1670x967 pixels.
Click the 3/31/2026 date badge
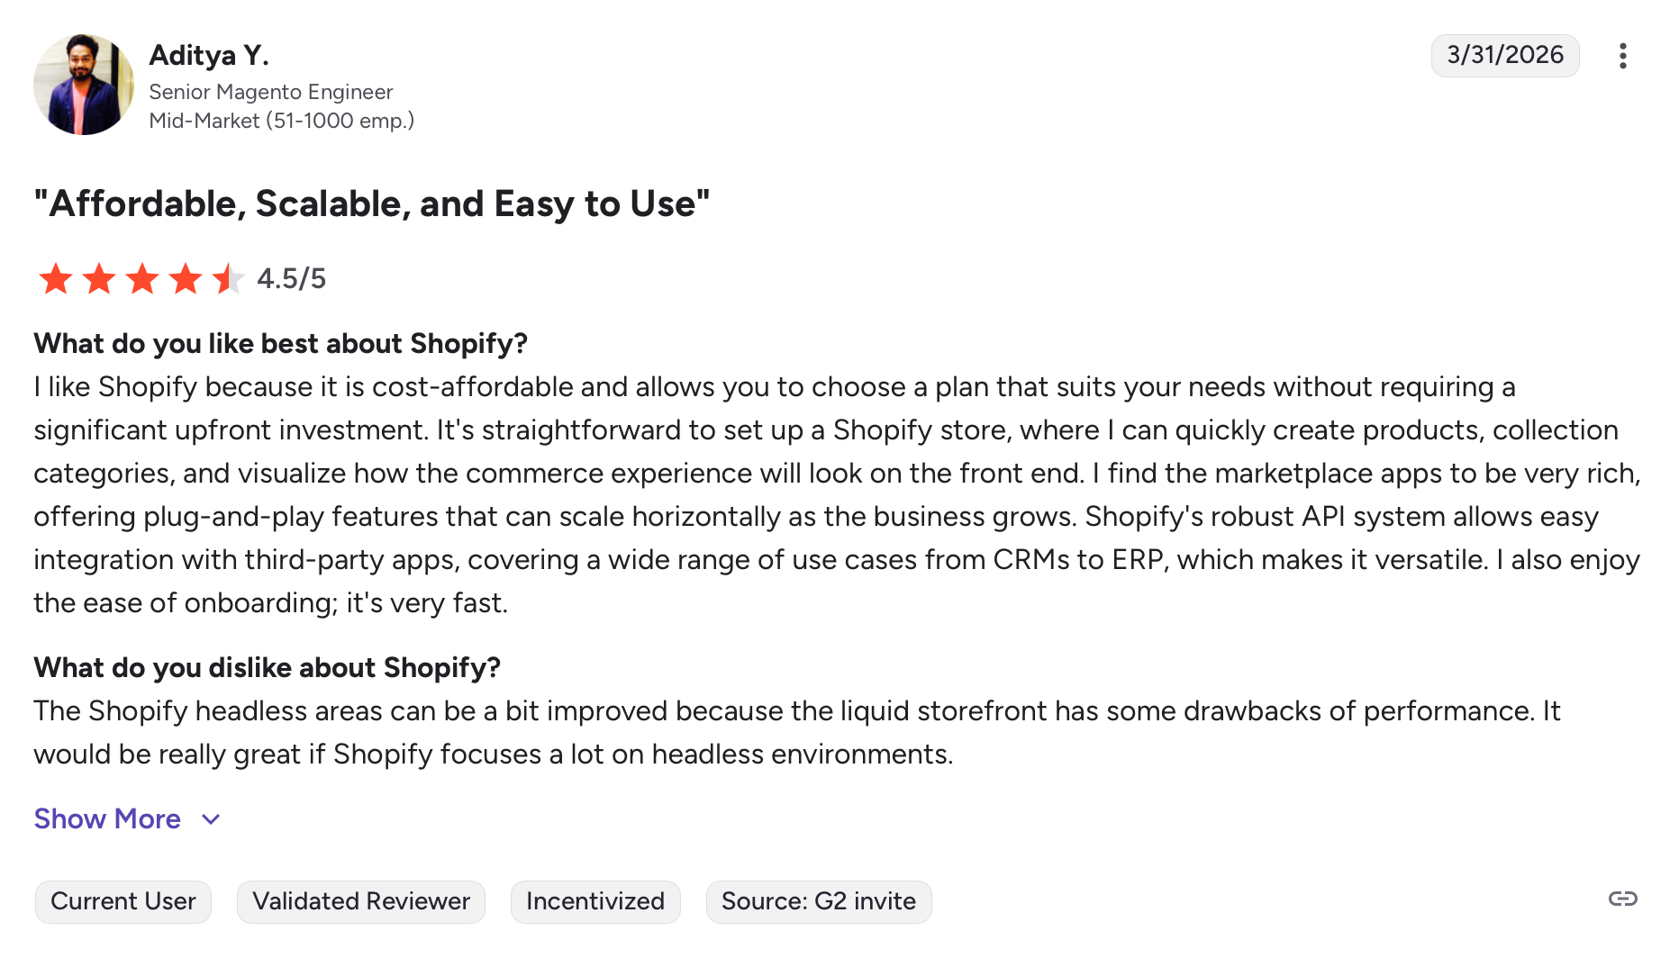click(1504, 56)
